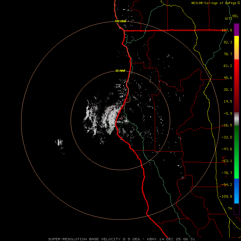Click the -0.9 legend value
Screen dimensions: 241x241
point(228,114)
